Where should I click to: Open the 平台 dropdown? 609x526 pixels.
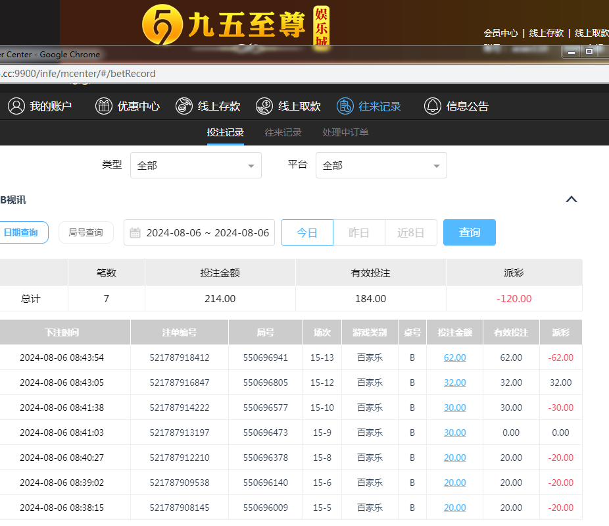tap(381, 166)
